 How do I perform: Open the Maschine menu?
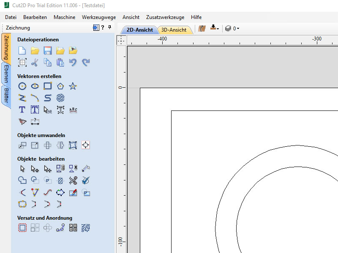coord(65,17)
